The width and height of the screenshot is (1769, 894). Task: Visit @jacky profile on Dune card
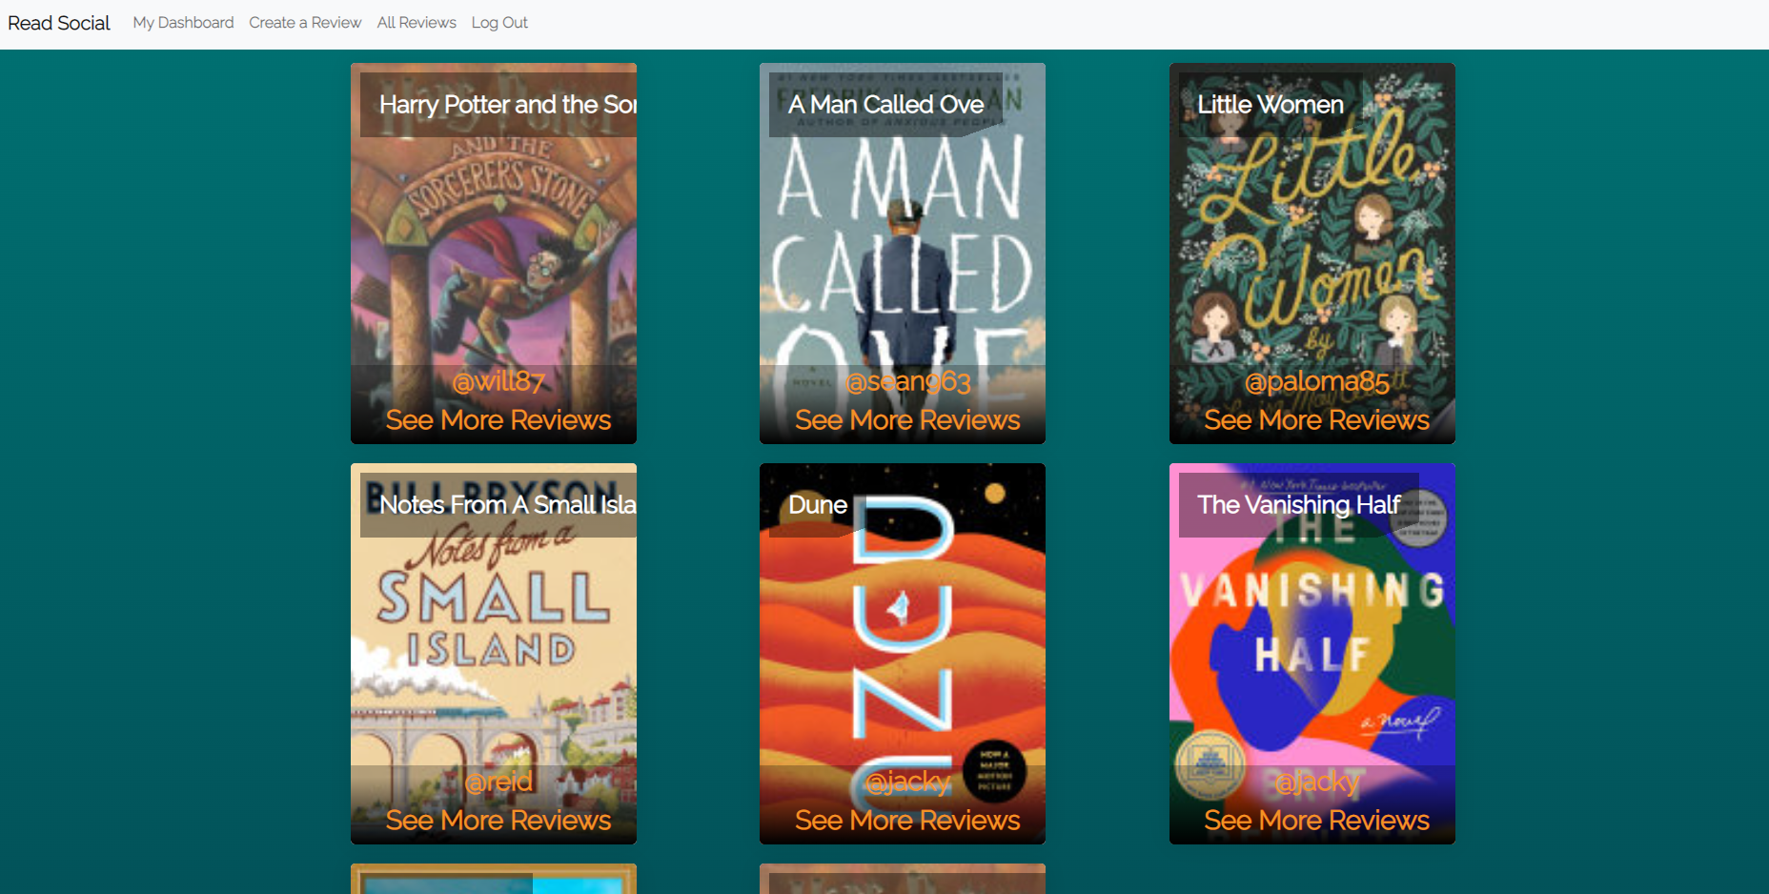tap(907, 782)
